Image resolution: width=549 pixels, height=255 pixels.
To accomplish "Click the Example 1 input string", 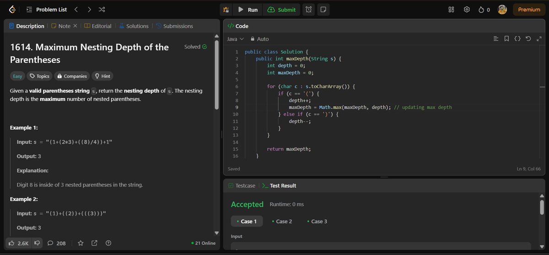I will point(79,142).
